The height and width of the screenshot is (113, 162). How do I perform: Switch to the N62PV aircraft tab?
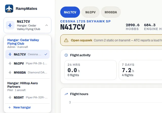pos(90,12)
